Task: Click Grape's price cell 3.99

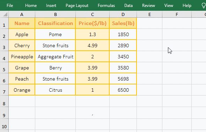Action: 93,68
